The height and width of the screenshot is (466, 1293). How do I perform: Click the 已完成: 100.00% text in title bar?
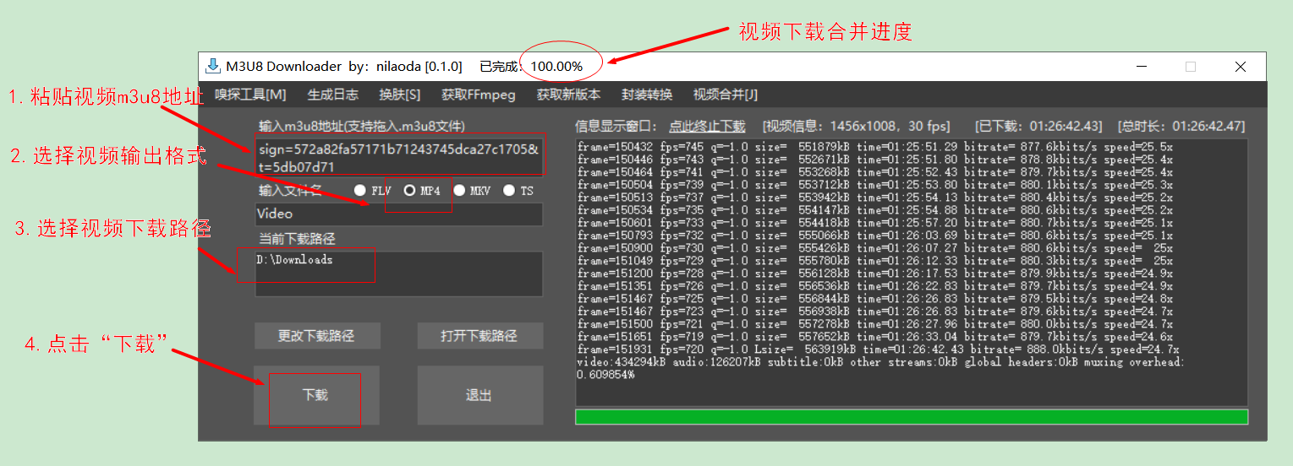[x=531, y=66]
